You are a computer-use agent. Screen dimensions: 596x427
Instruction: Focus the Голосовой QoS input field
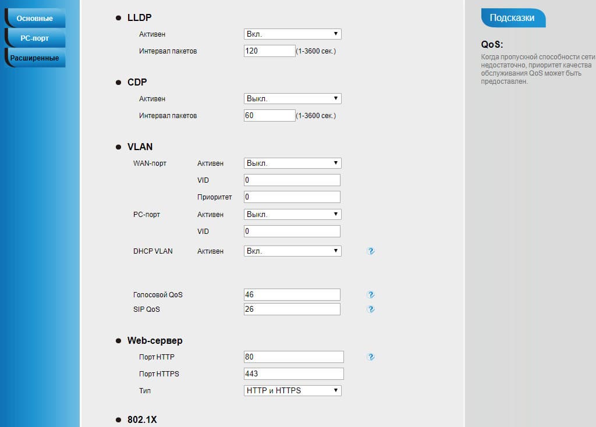pos(292,295)
